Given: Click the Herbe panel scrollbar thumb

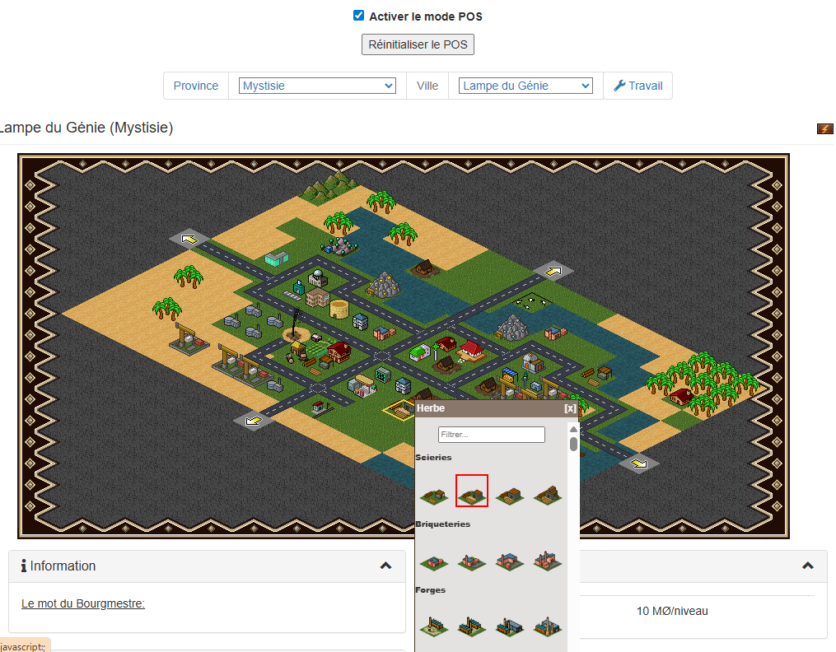Looking at the screenshot, I should click(573, 442).
